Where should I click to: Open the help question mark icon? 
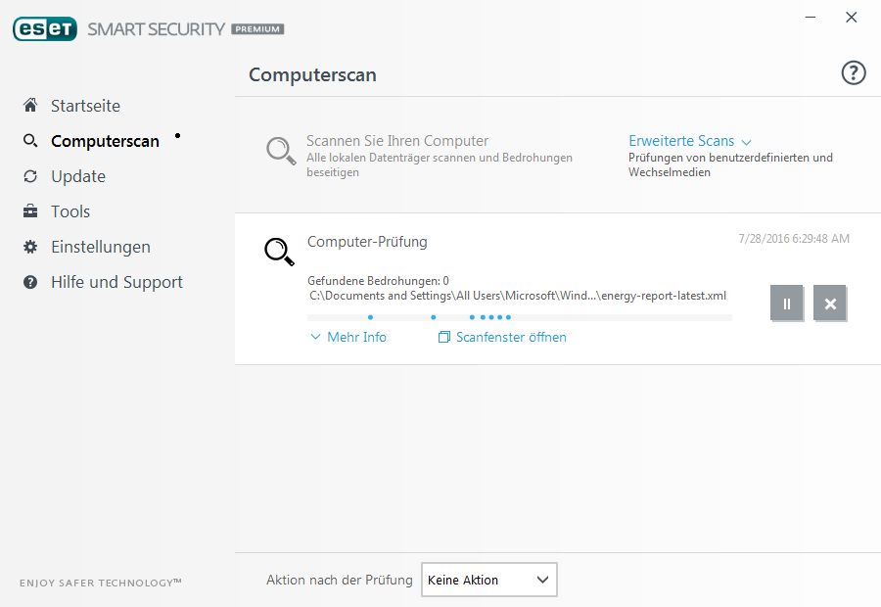[853, 73]
